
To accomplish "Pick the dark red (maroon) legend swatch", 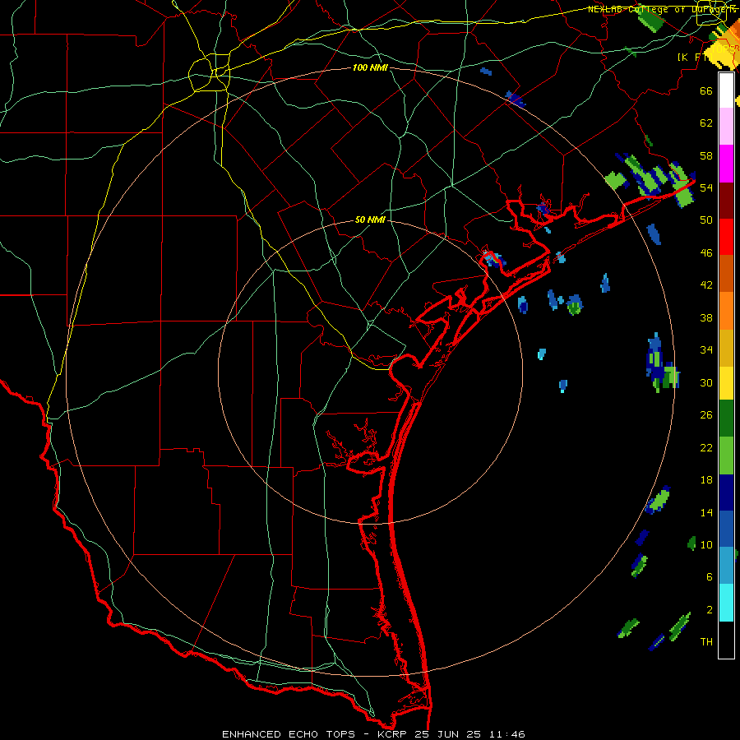I will pyautogui.click(x=726, y=201).
